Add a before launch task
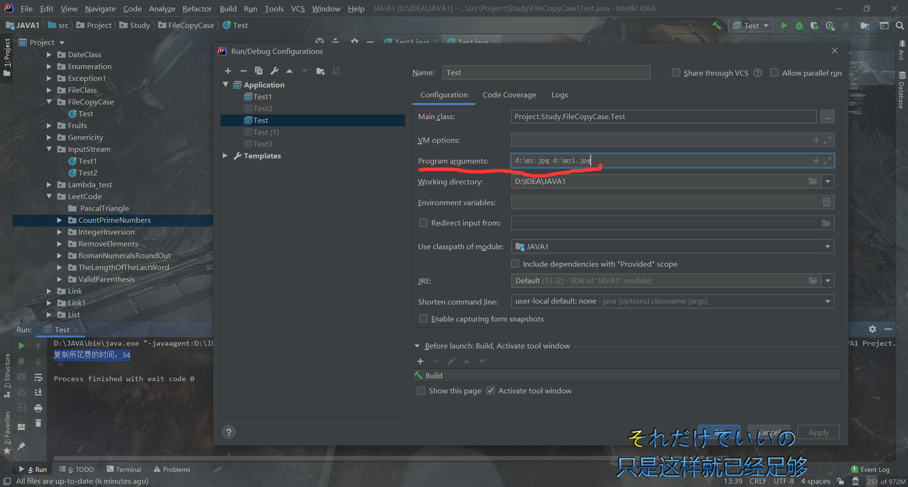908x487 pixels. pyautogui.click(x=420, y=361)
